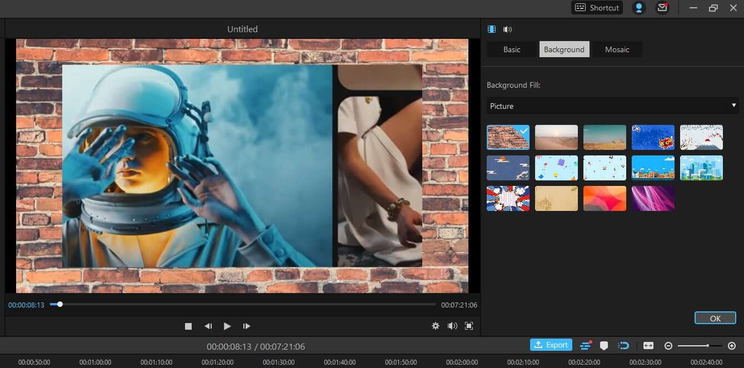Click the track management icon with red badge
The width and height of the screenshot is (744, 368).
tap(586, 345)
